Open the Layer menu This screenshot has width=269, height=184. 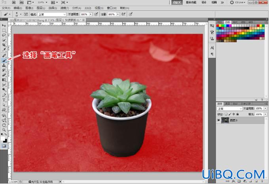pos(41,8)
